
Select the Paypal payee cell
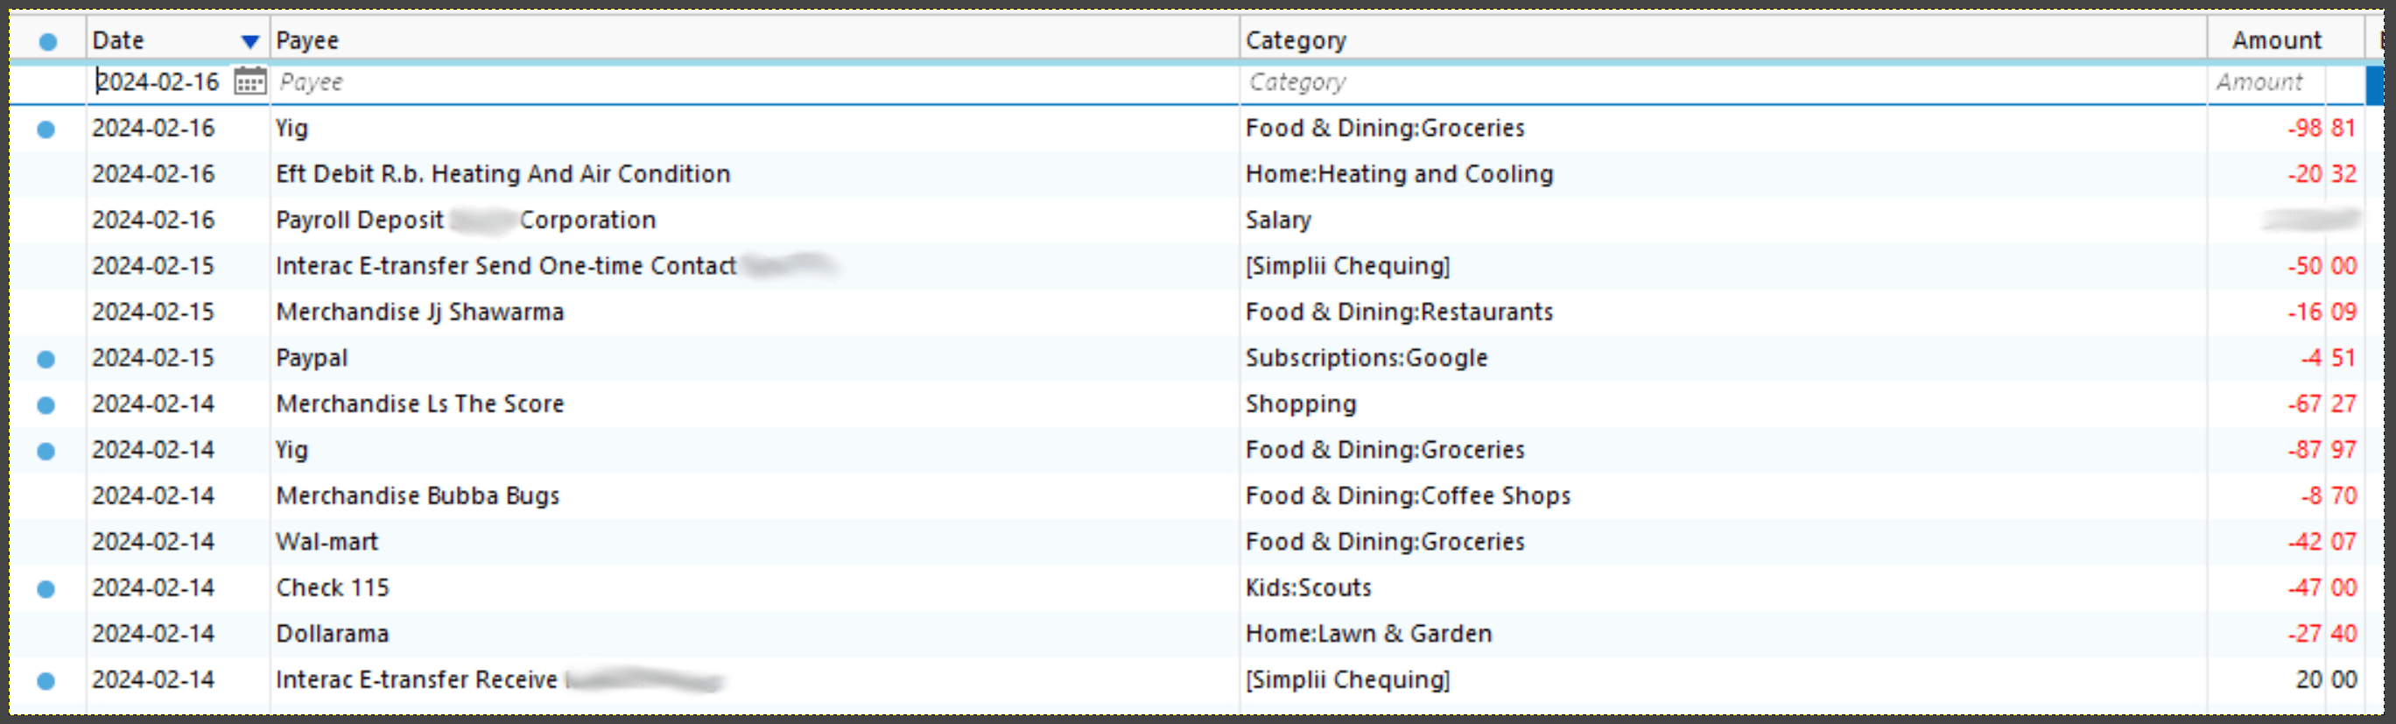coord(312,358)
